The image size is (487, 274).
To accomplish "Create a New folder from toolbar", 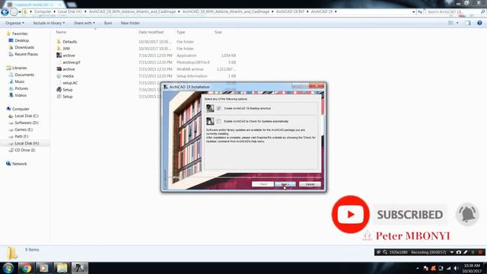I will (130, 23).
